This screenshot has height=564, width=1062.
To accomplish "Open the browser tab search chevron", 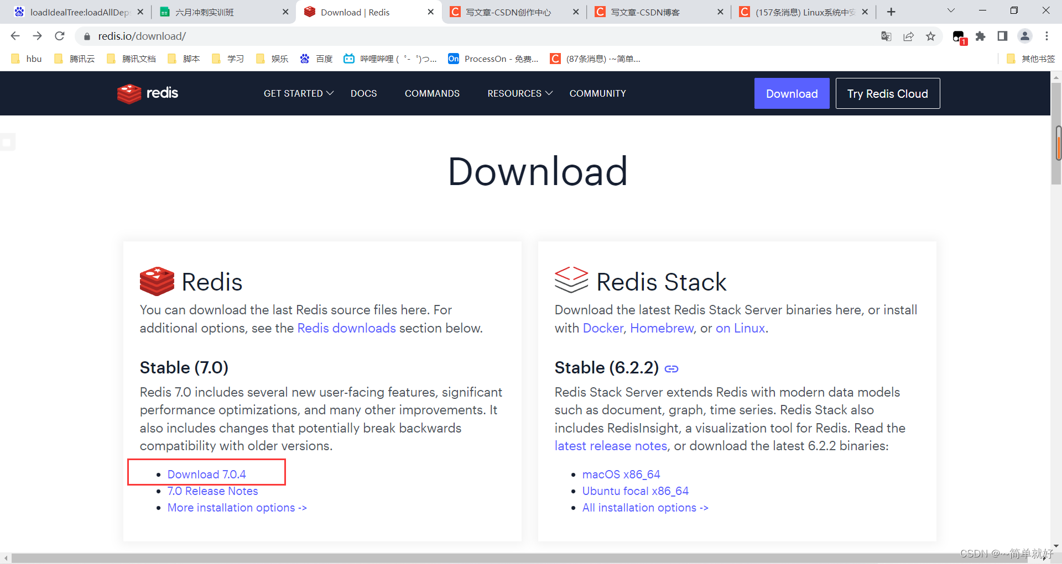I will click(x=951, y=10).
